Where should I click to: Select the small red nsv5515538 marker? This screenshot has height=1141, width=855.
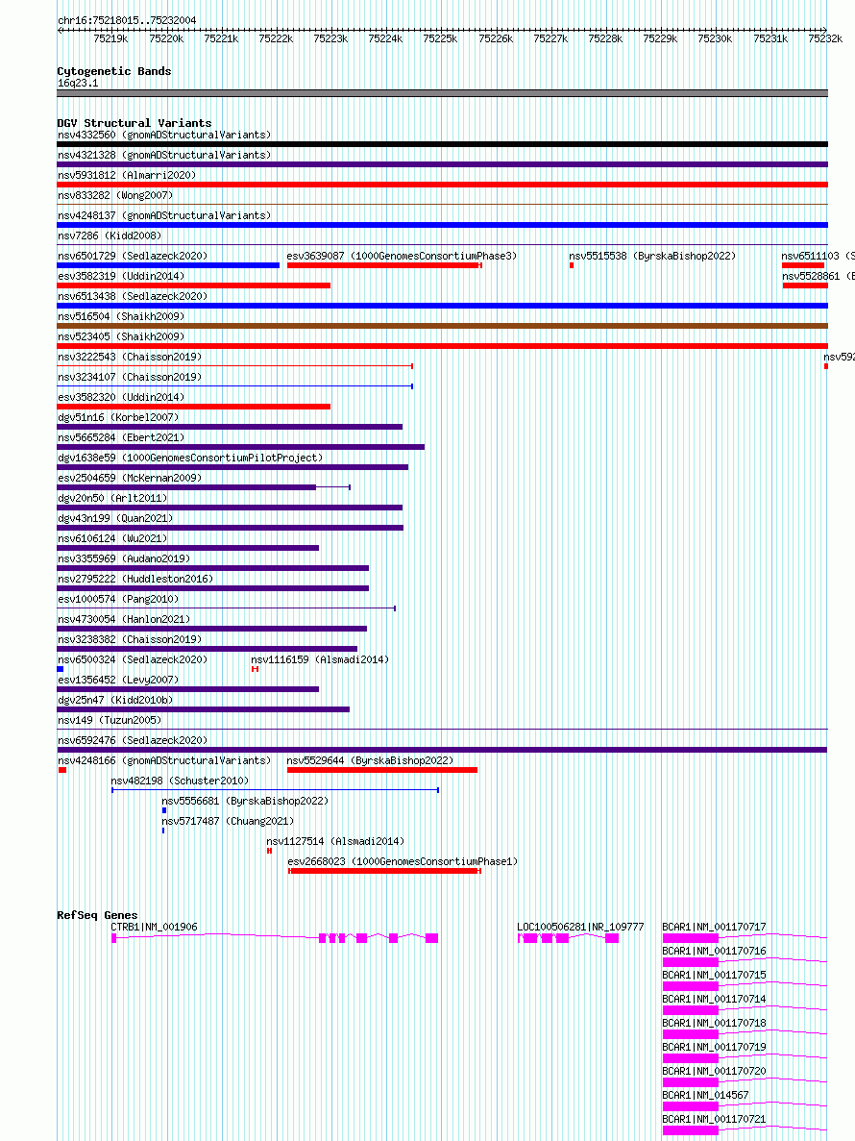pos(572,265)
